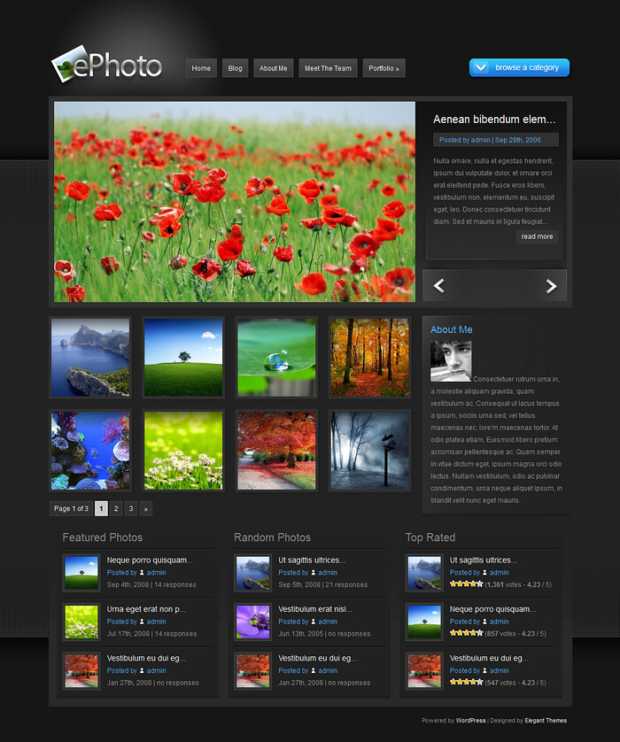The height and width of the screenshot is (742, 620).
Task: Show the next featured slide arrow
Action: click(551, 286)
